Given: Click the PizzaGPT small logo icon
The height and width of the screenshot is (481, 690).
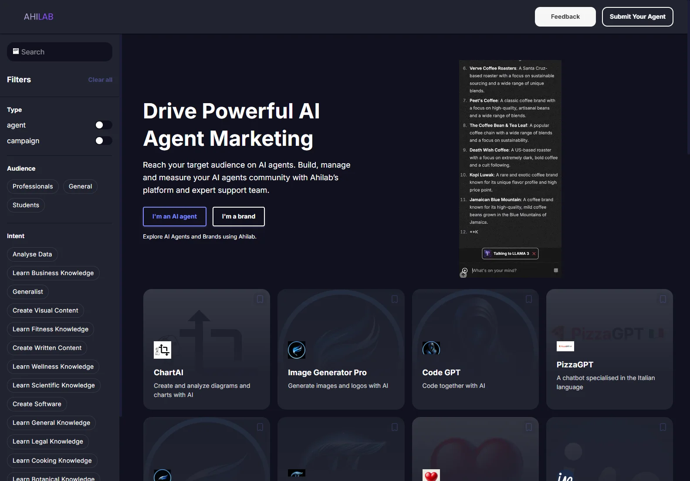Looking at the screenshot, I should [x=565, y=346].
